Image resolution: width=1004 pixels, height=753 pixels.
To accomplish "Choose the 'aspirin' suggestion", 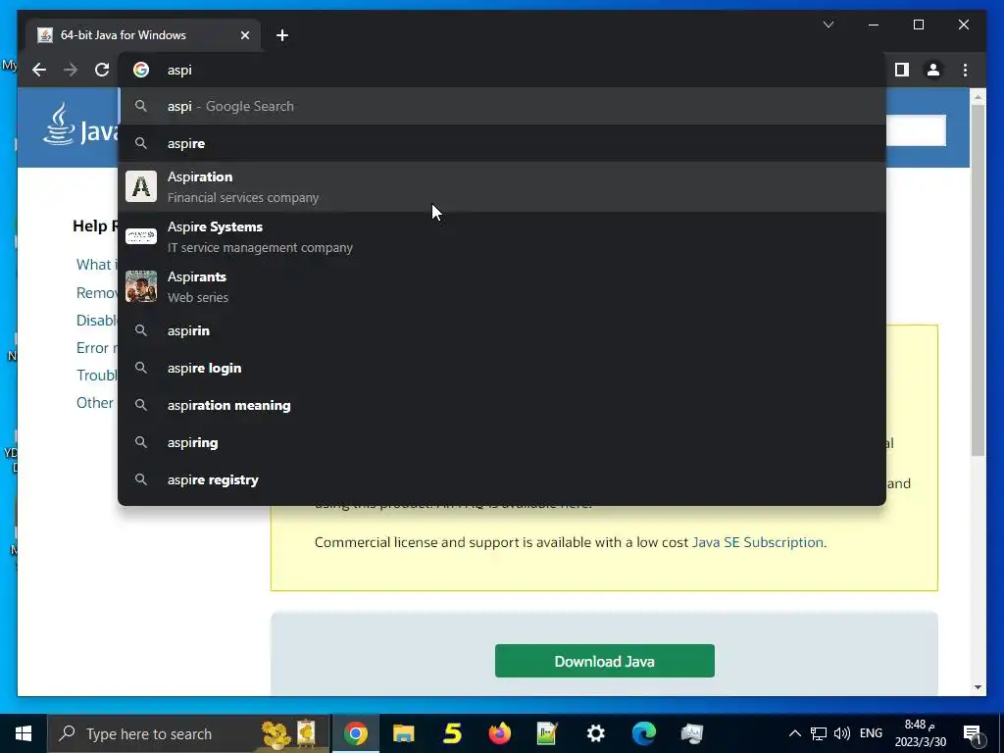I will (x=502, y=330).
